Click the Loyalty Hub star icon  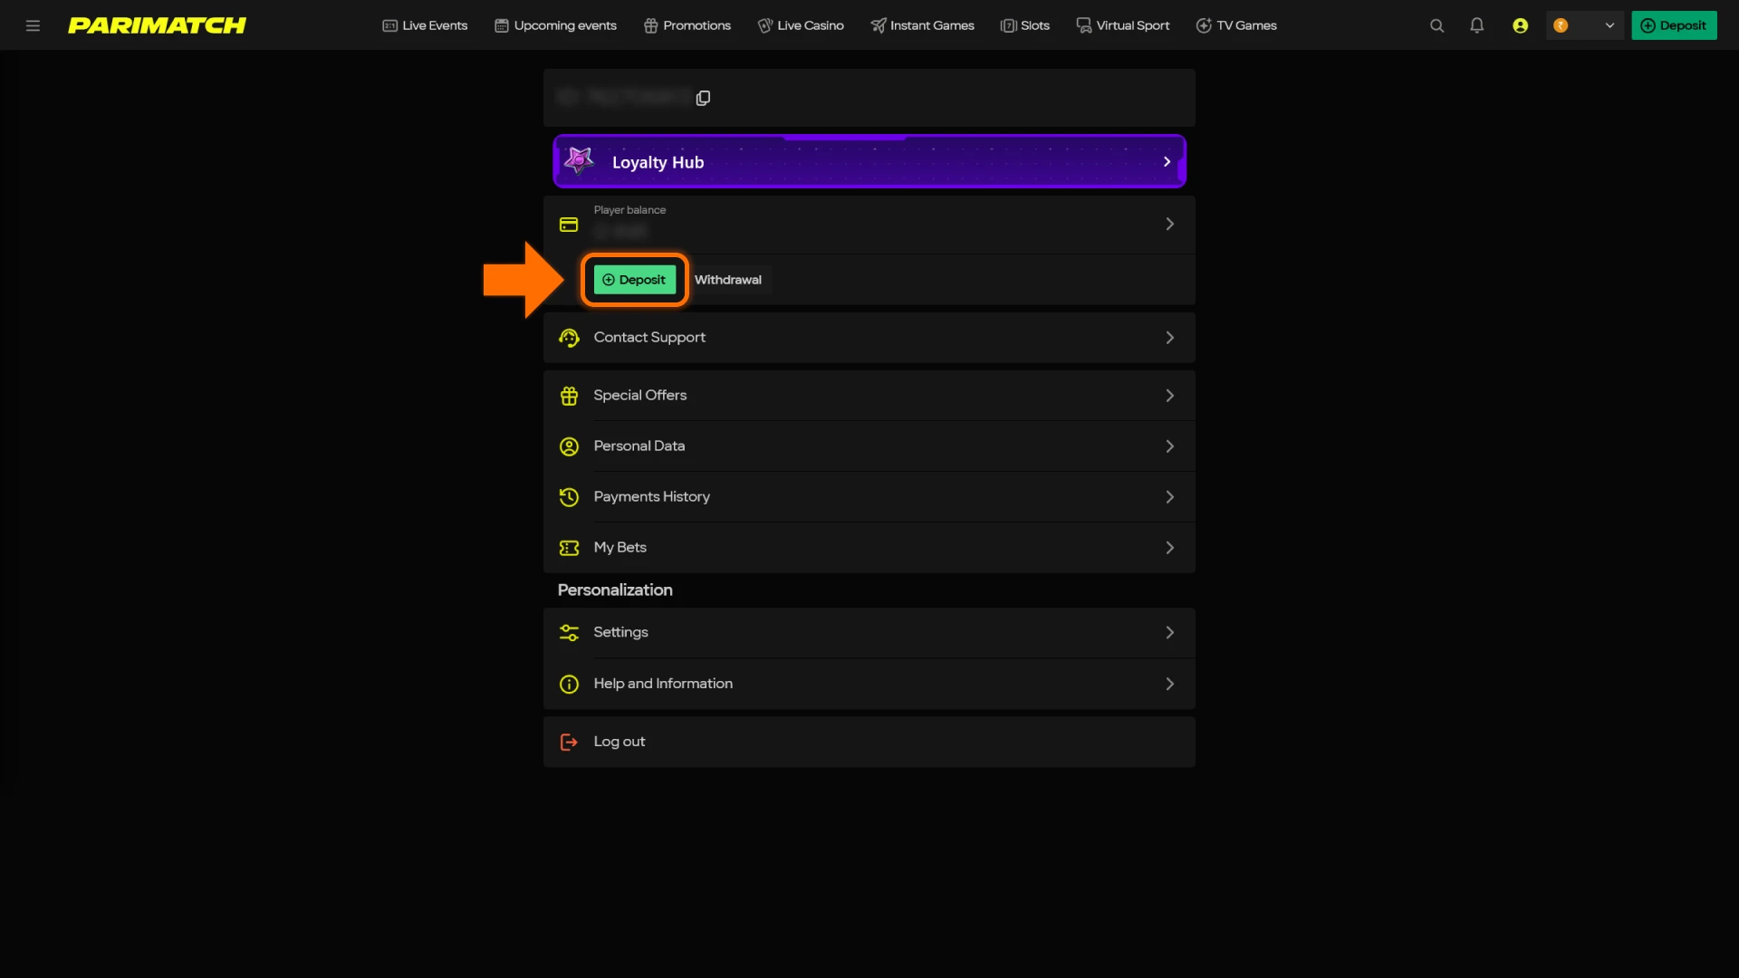click(x=579, y=161)
